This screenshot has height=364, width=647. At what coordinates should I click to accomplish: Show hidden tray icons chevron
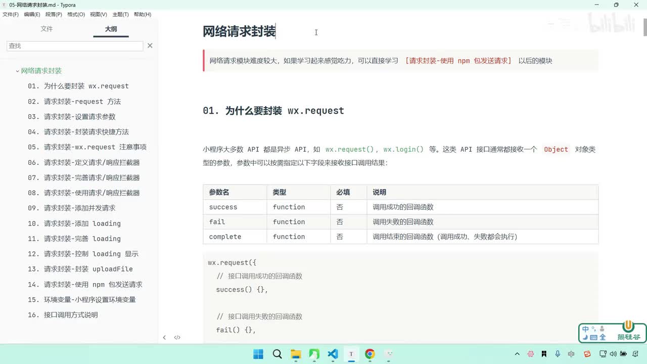[517, 354]
